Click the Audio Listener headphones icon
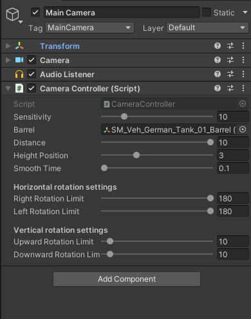 pyautogui.click(x=19, y=74)
